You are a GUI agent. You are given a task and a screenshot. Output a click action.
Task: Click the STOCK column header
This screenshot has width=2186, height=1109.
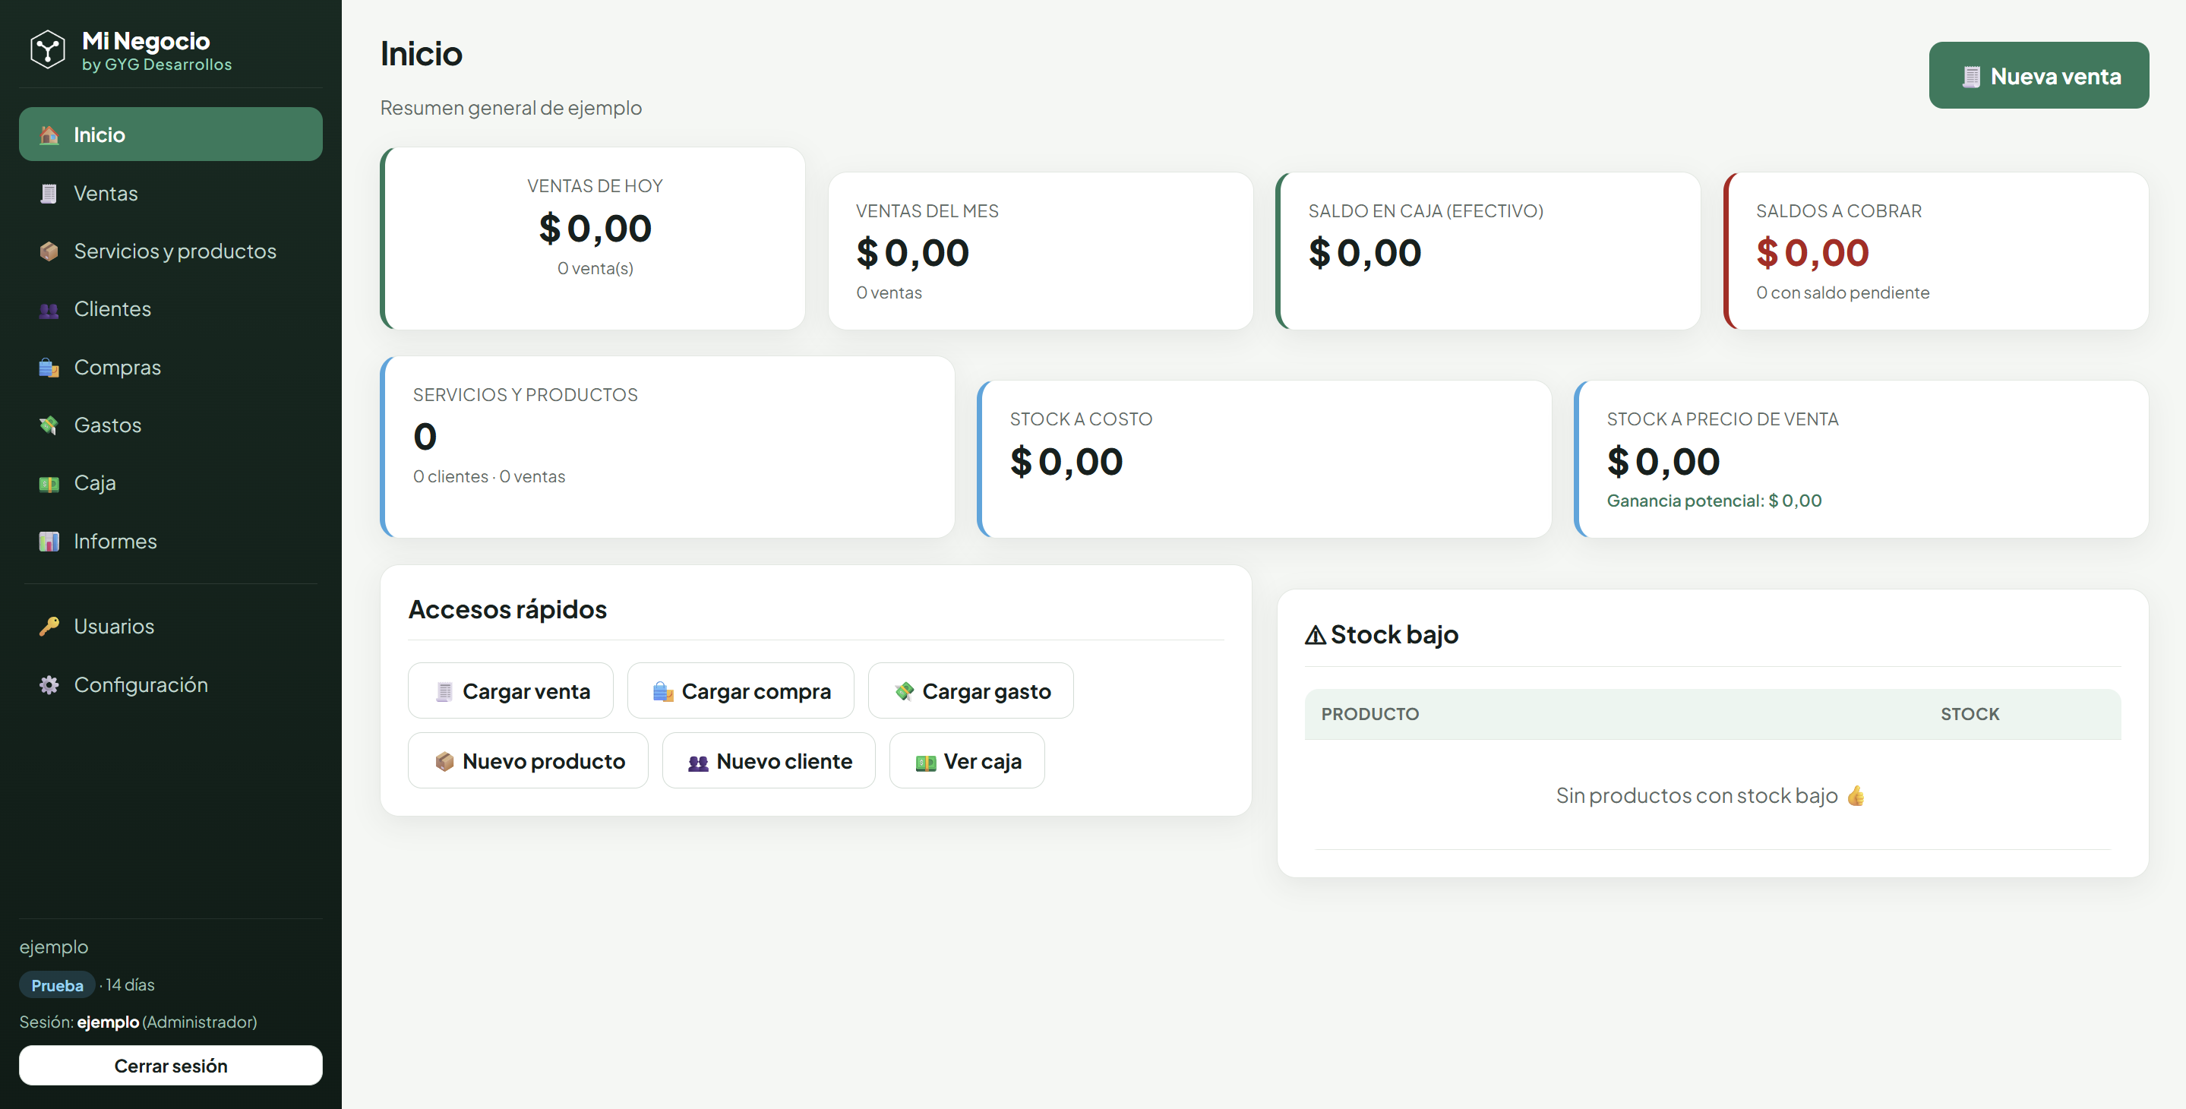coord(1970,715)
